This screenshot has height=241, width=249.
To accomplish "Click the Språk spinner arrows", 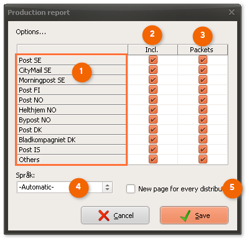I will [x=107, y=188].
